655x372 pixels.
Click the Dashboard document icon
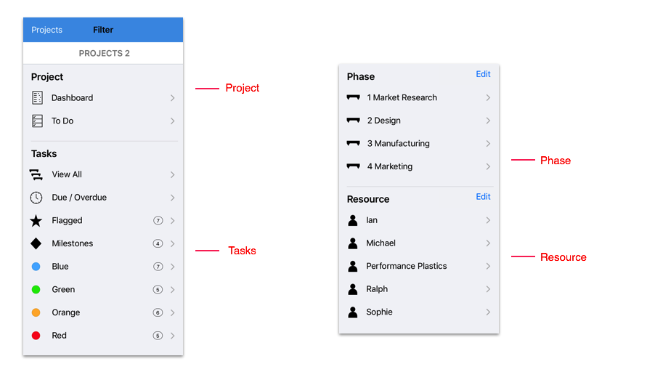click(x=37, y=98)
